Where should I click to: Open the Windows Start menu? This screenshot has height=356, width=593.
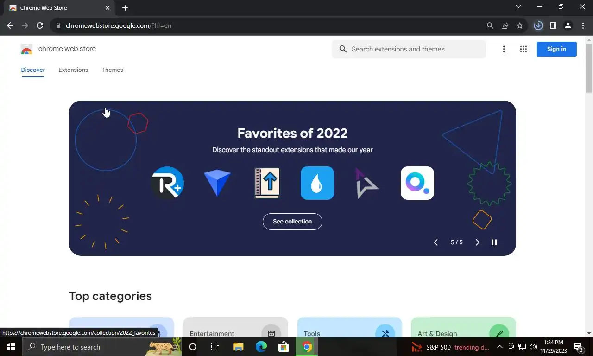tap(11, 347)
